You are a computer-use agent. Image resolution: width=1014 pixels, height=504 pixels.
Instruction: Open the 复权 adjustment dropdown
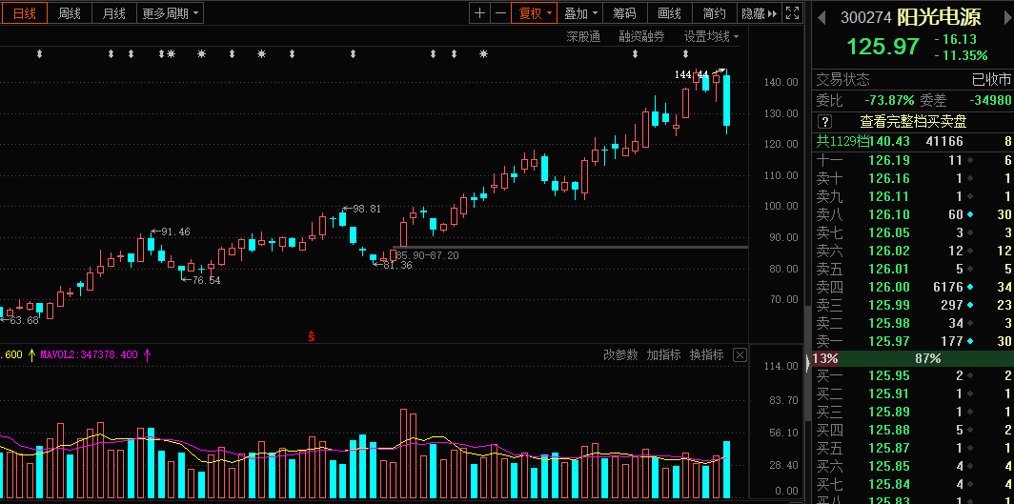533,13
